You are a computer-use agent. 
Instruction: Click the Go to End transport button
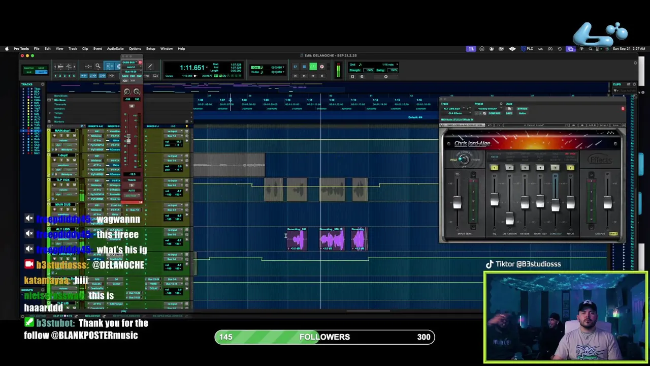tap(322, 76)
